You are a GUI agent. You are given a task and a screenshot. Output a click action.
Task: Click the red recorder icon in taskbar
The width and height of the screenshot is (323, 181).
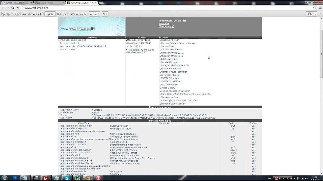pos(98,178)
